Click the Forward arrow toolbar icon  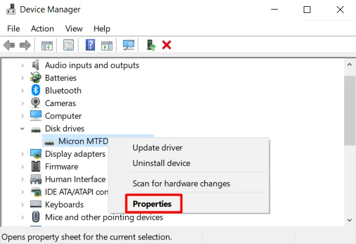[25, 45]
